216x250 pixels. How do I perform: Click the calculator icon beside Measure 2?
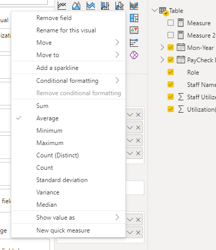click(180, 35)
